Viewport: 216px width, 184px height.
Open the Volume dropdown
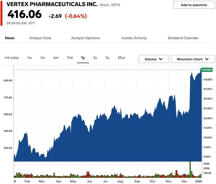coord(154,59)
